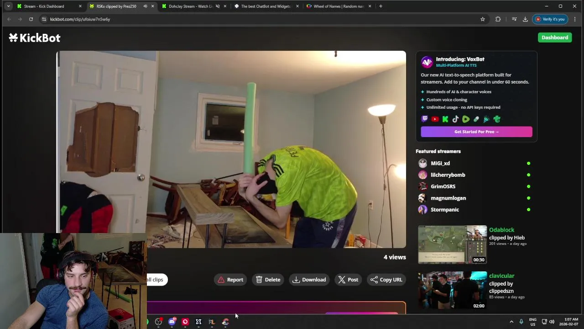This screenshot has width=584, height=329.
Task: Click the Kick platform icon
Action: coord(445,119)
